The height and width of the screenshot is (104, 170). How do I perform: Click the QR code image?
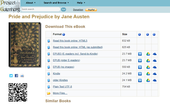click(x=18, y=92)
